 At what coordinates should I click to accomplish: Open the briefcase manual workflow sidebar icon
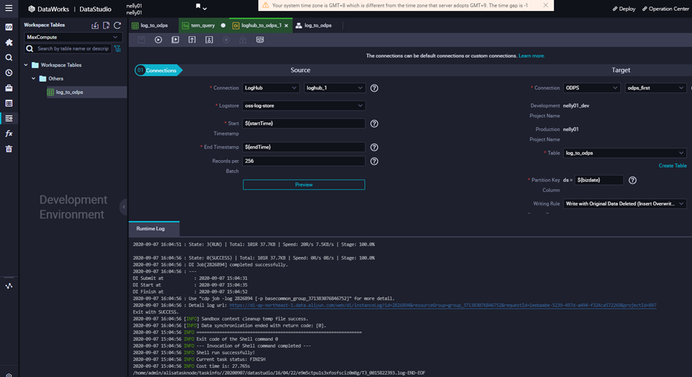9,88
